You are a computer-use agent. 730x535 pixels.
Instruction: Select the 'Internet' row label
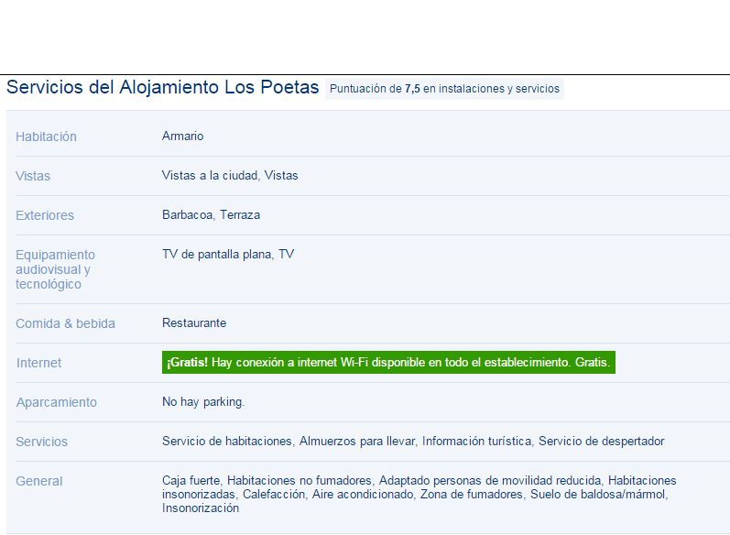pyautogui.click(x=38, y=363)
